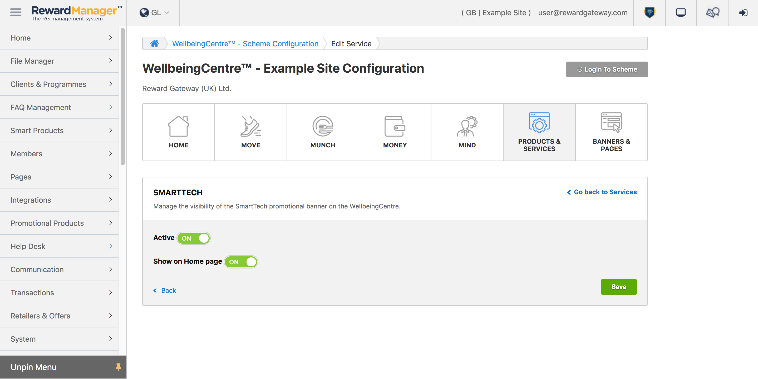
Task: Click the ( GB | Example Site ) text
Action: point(496,13)
